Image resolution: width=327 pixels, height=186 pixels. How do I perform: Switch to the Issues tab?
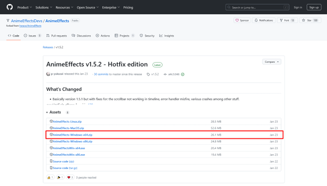pos(32,36)
